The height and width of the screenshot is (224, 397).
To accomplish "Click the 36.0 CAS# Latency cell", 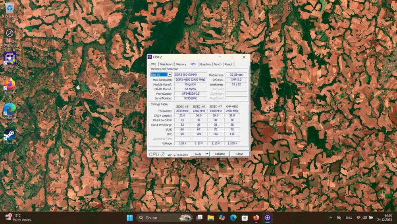I will (x=199, y=115).
